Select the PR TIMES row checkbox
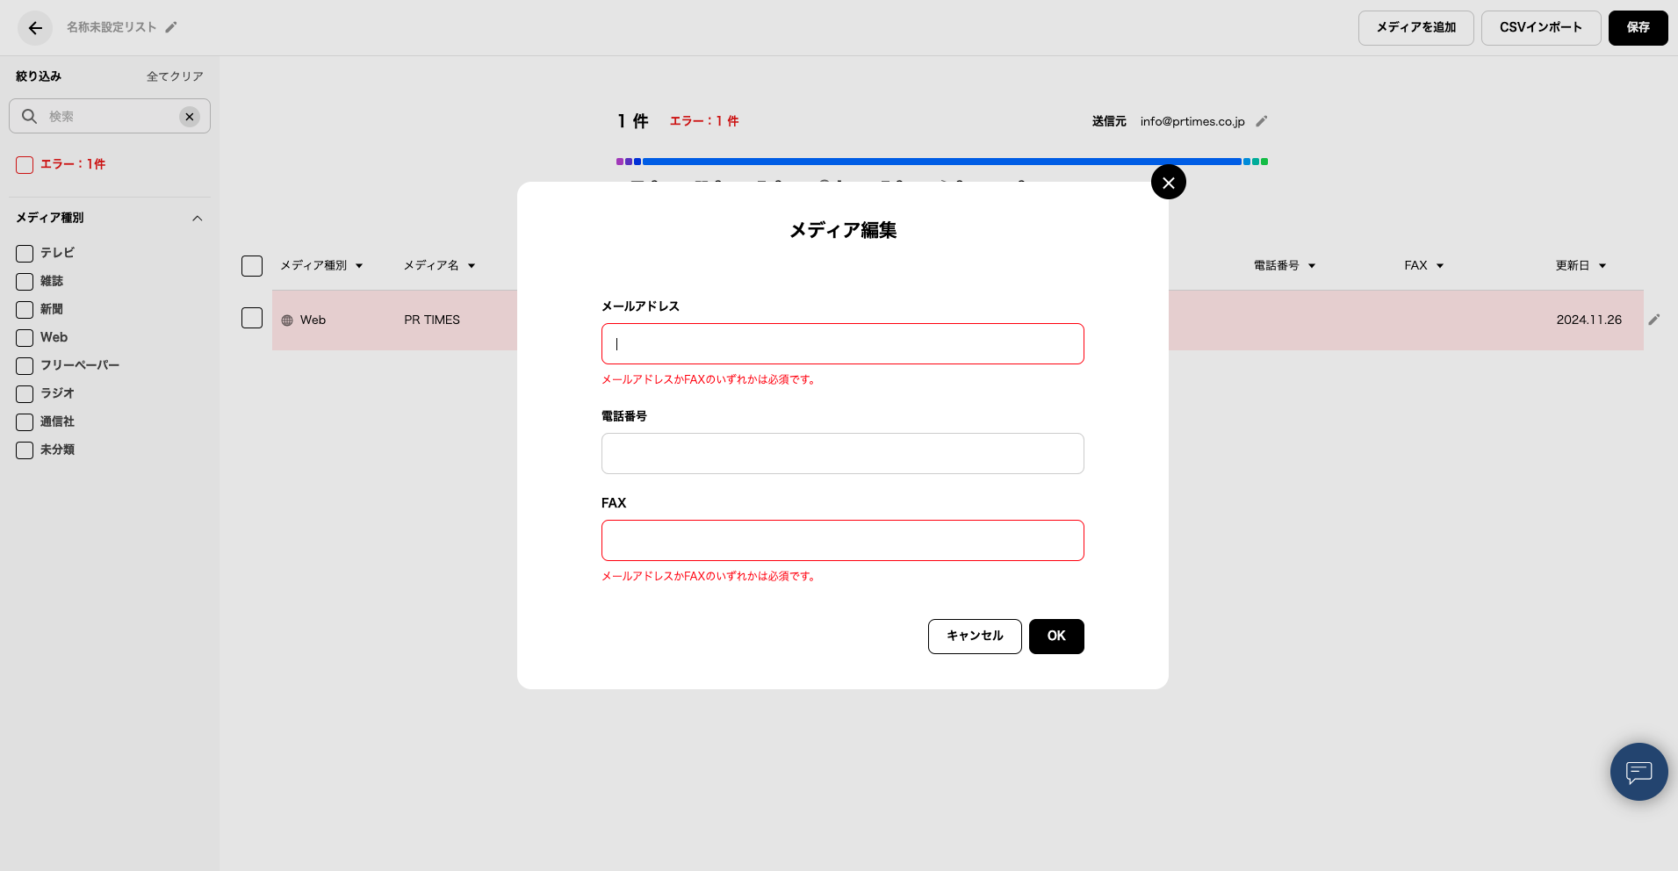This screenshot has height=871, width=1678. (x=252, y=318)
